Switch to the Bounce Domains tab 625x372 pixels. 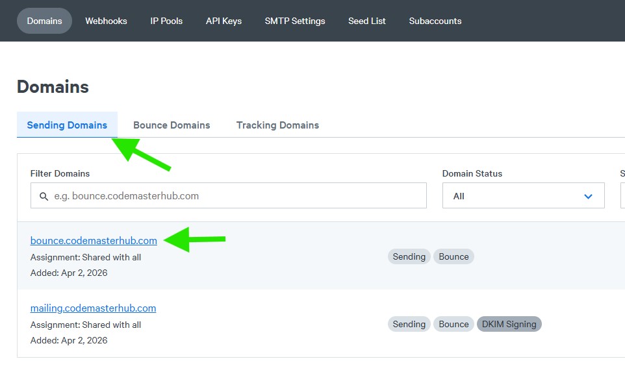(x=172, y=125)
